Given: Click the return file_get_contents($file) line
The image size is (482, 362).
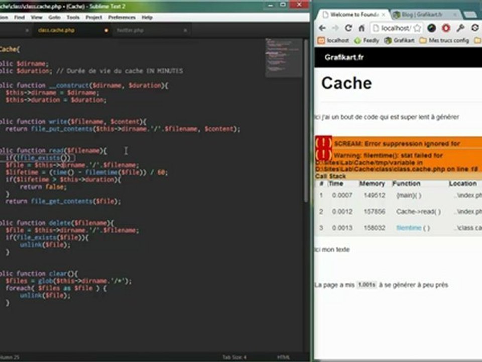Looking at the screenshot, I should click(63, 201).
